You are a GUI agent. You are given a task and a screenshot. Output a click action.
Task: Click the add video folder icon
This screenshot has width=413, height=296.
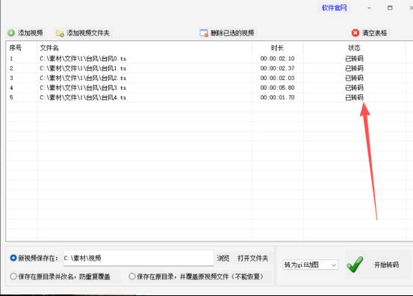pos(60,33)
